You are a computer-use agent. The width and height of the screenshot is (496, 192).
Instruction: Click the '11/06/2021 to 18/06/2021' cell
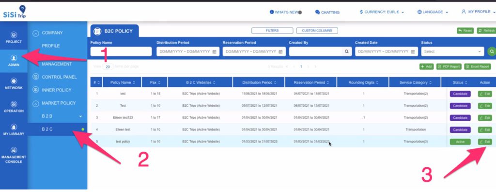pos(260,94)
